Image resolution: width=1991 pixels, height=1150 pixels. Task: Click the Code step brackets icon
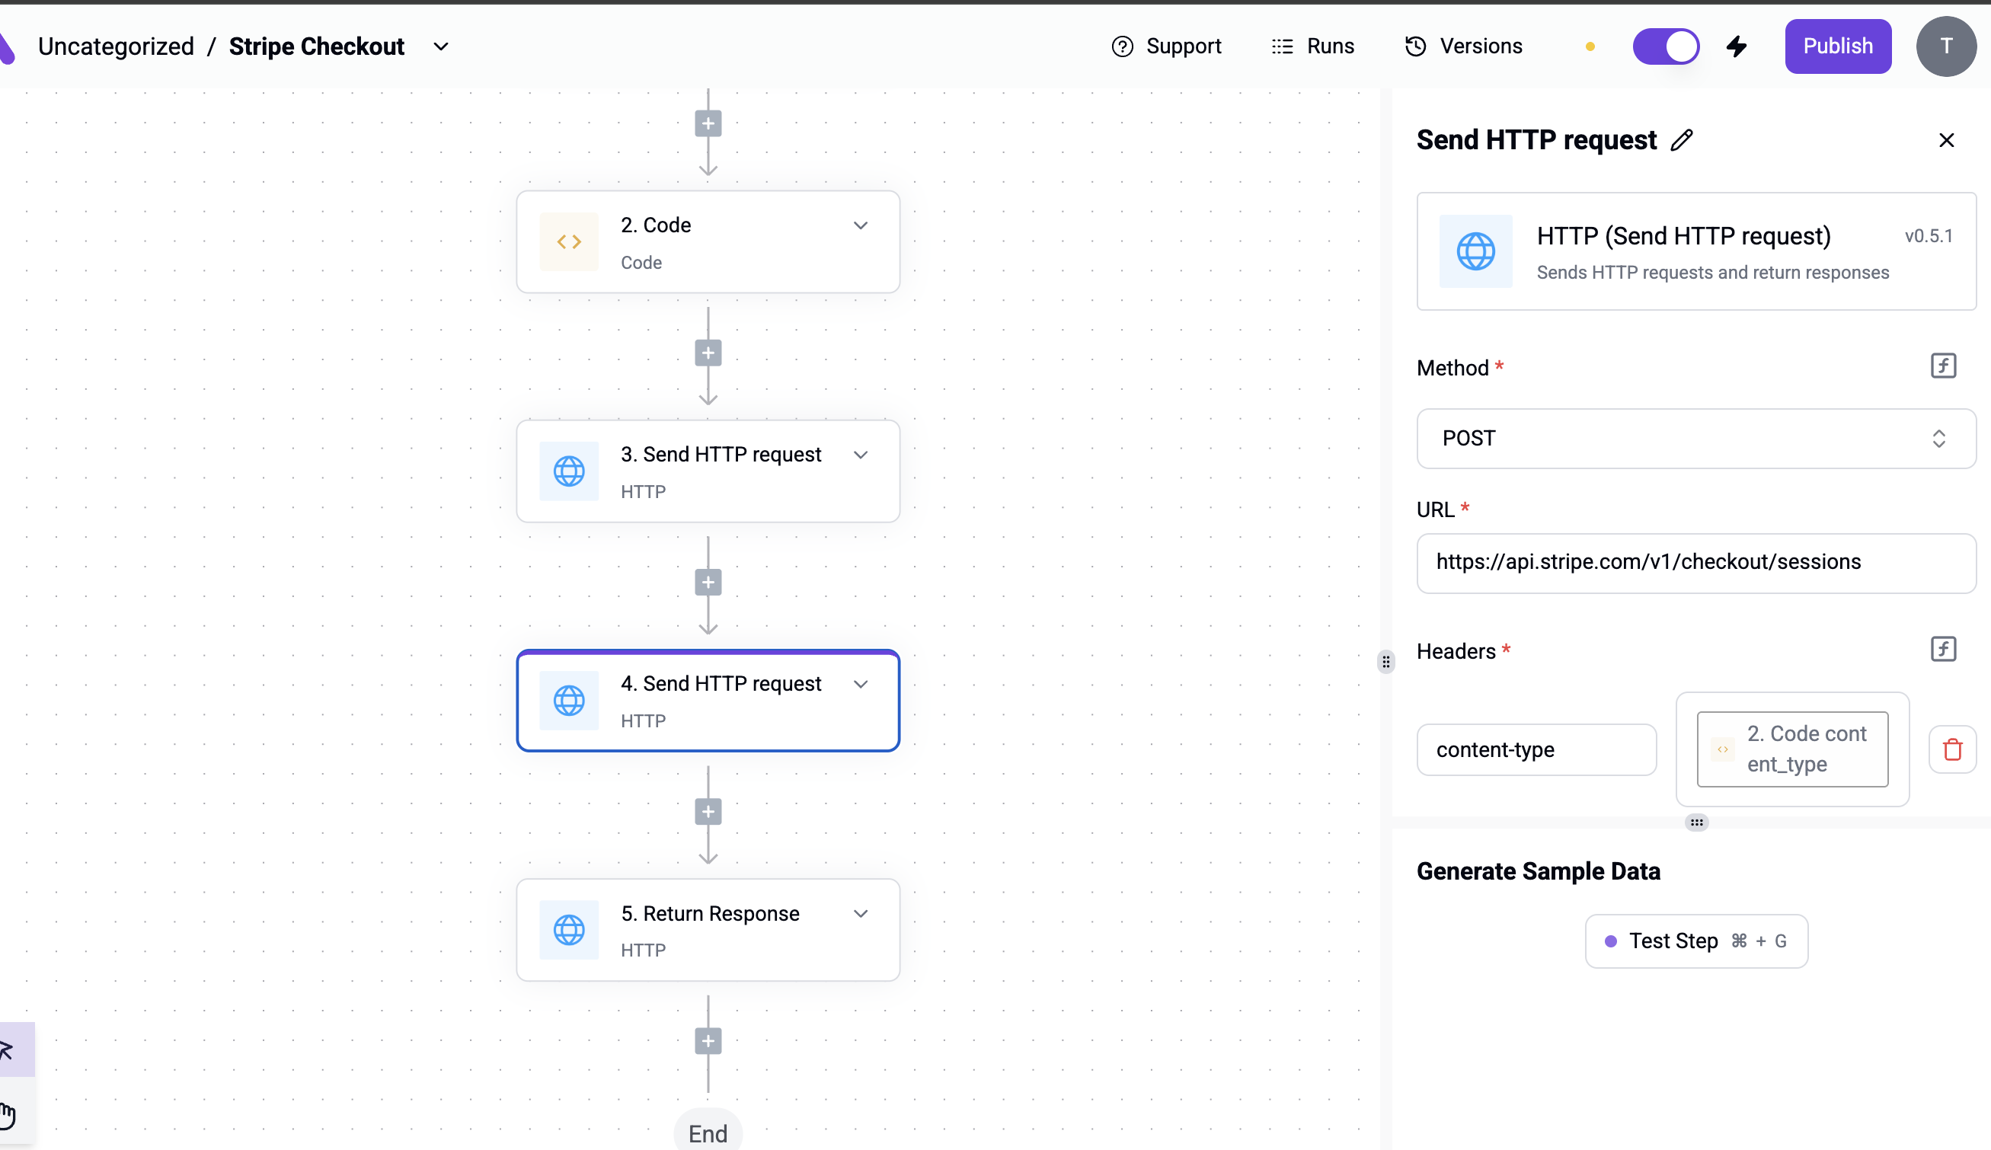tap(569, 241)
